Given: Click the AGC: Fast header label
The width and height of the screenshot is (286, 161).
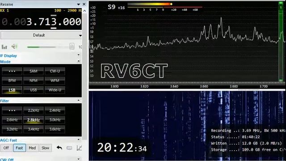Looking at the screenshot, I should (8, 140).
